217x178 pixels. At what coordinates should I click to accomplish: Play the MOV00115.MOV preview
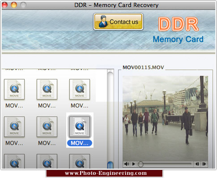tap(134, 164)
